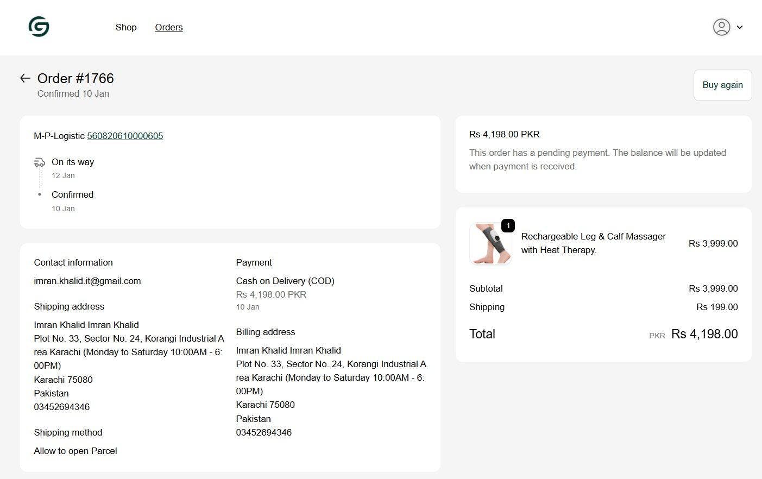This screenshot has height=479, width=762.
Task: Expand the account dropdown chevron
Action: pos(739,27)
